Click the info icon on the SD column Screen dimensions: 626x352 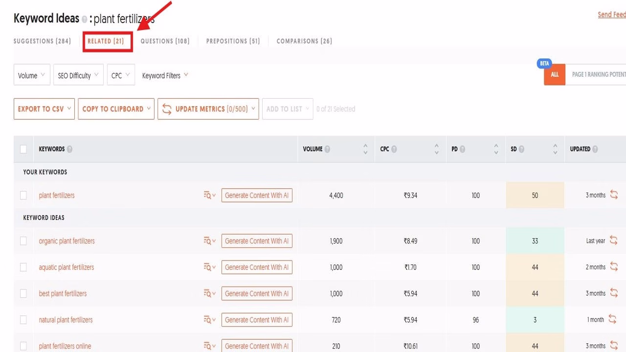521,149
